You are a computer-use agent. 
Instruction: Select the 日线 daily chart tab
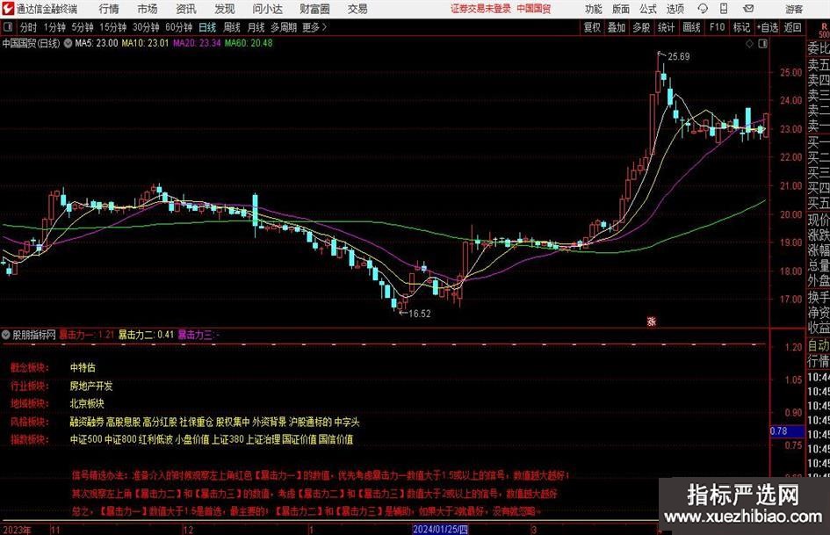[207, 27]
